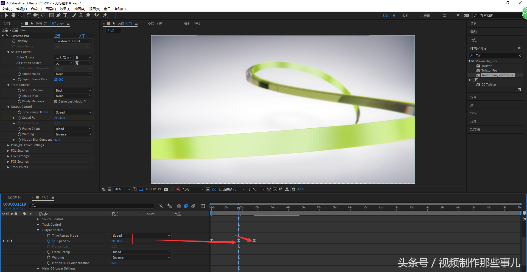Open the 效果(T) menu

(x=65, y=9)
